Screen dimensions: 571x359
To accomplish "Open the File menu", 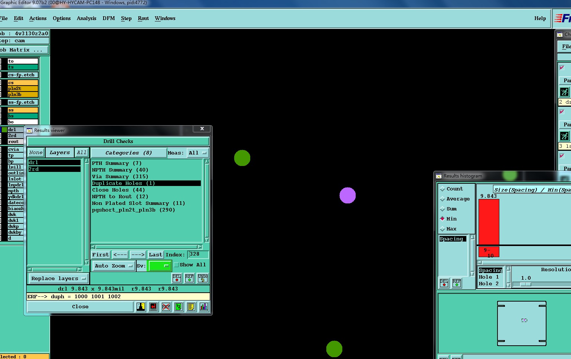I will click(x=4, y=19).
